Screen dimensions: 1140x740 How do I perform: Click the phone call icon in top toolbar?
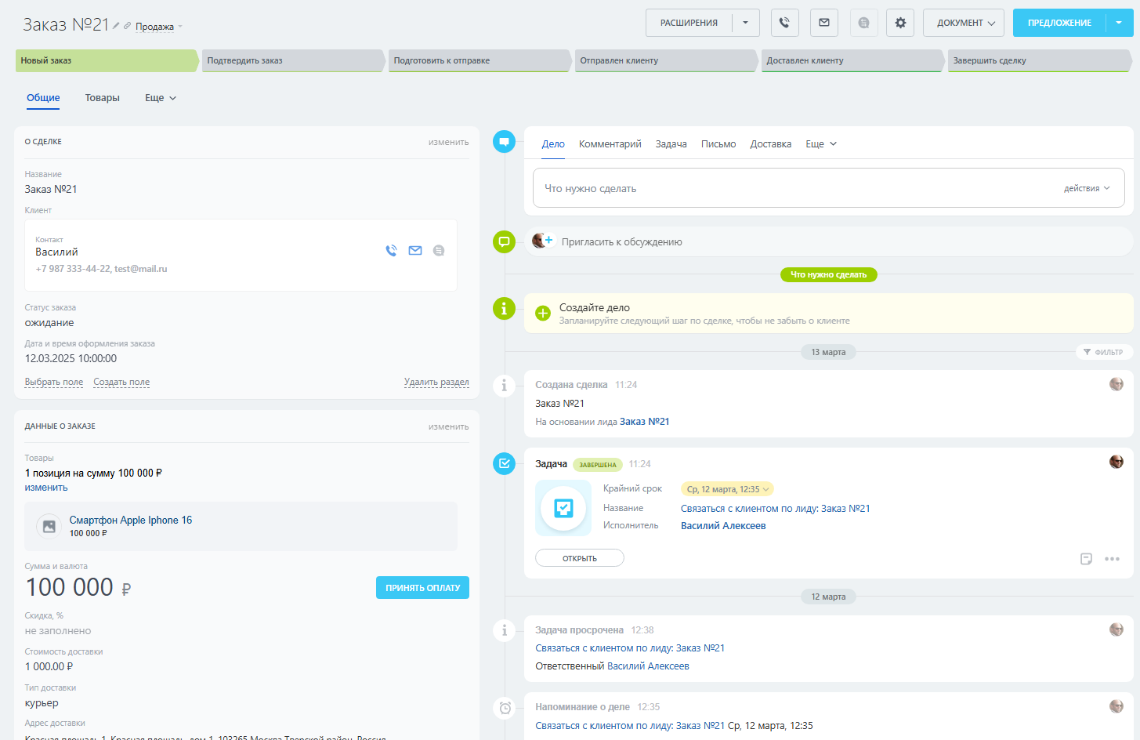click(784, 23)
